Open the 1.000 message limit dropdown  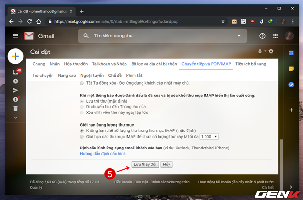[x=209, y=136]
